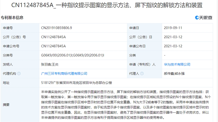
Task: Click the abstract paragraph starting 本申请实施例公开了
Action: (x=126, y=105)
